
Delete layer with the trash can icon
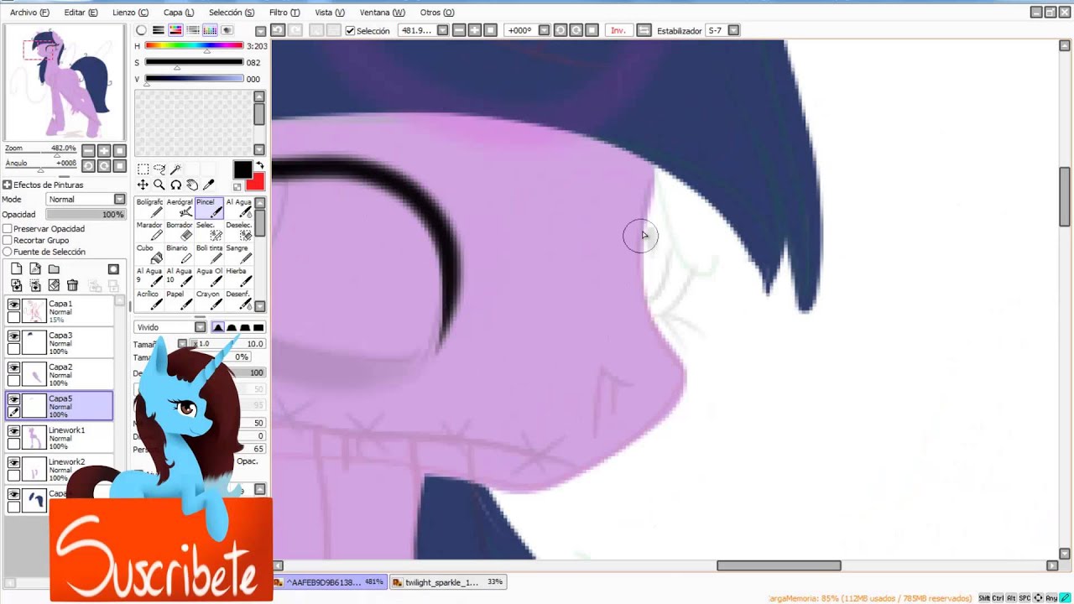click(72, 286)
